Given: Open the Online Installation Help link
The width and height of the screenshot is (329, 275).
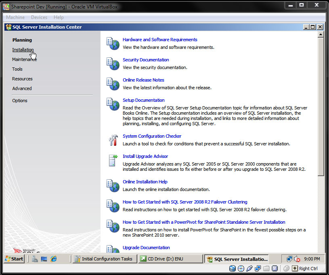Looking at the screenshot, I should [145, 182].
